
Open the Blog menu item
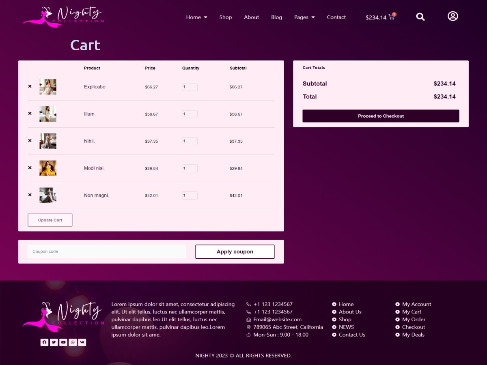coord(276,17)
